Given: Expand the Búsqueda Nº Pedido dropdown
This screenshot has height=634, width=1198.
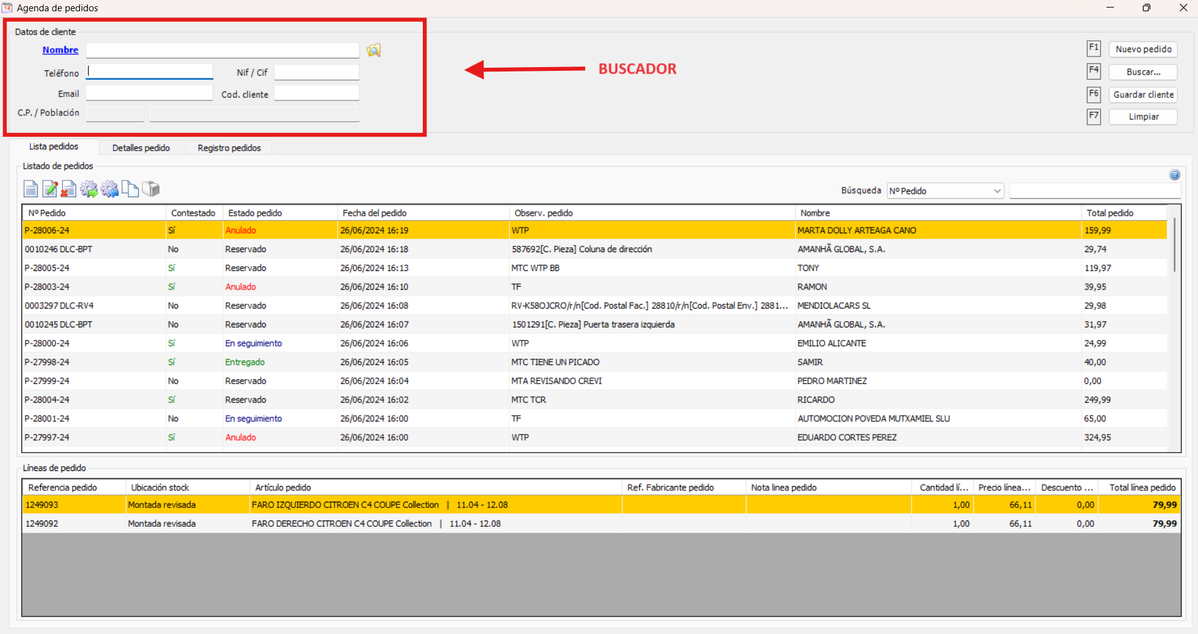Looking at the screenshot, I should tap(997, 191).
